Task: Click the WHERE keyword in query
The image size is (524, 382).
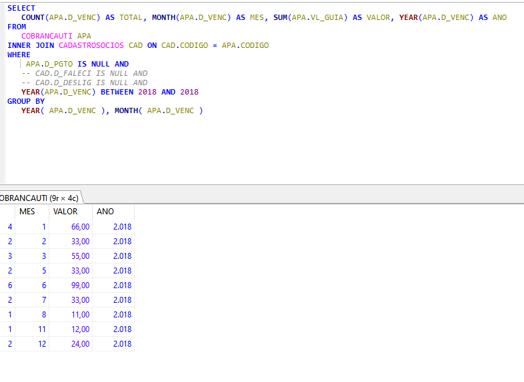Action: click(19, 55)
